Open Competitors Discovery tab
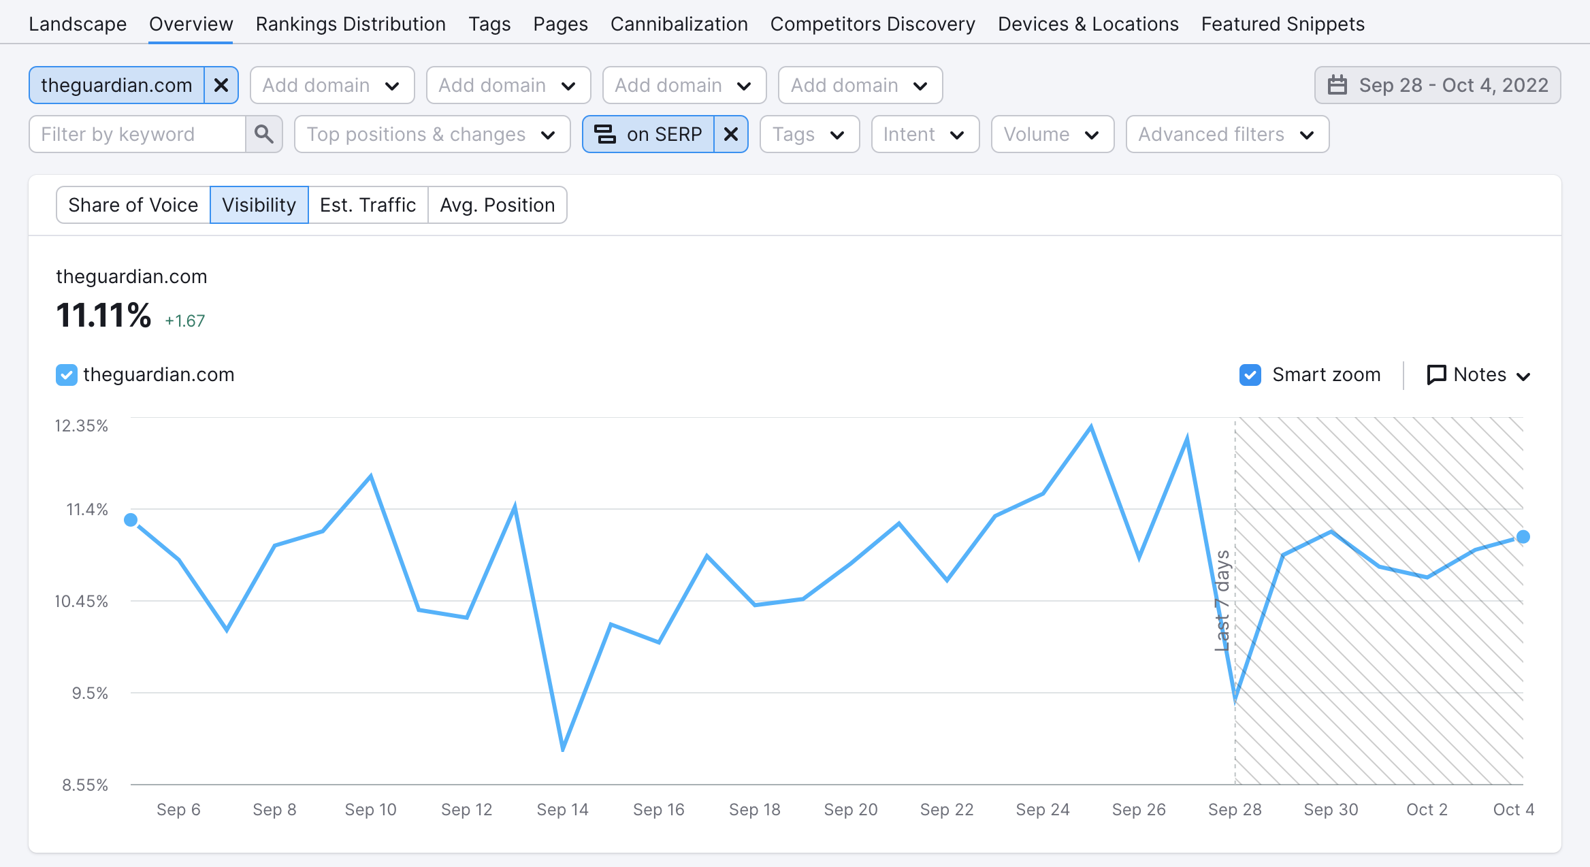The width and height of the screenshot is (1590, 867). pyautogui.click(x=873, y=24)
